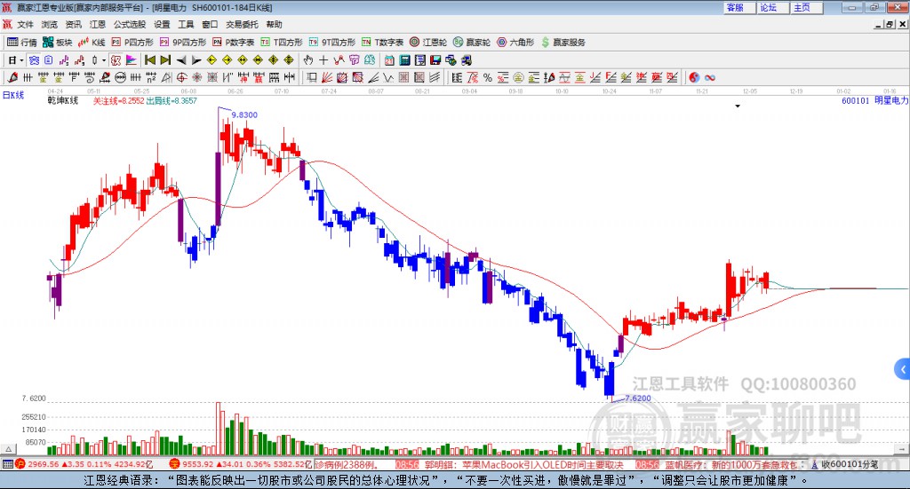Expand the candlestick style dropdown arrow
This screenshot has height=489, width=910.
(x=103, y=60)
